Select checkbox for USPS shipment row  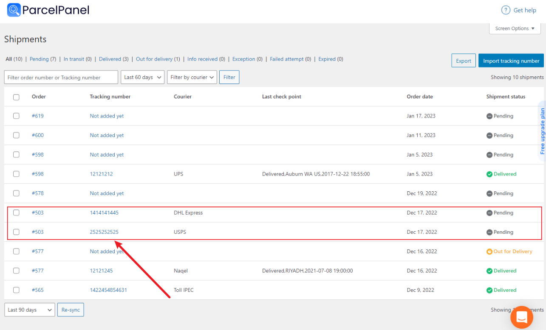(16, 232)
